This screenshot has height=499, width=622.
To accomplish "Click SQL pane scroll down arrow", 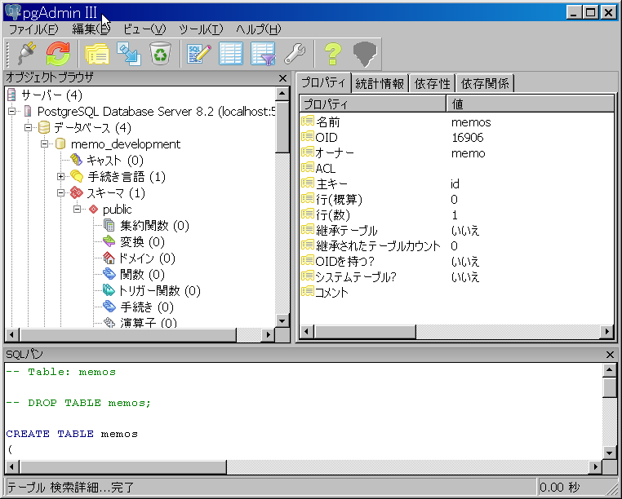I will click(x=609, y=452).
